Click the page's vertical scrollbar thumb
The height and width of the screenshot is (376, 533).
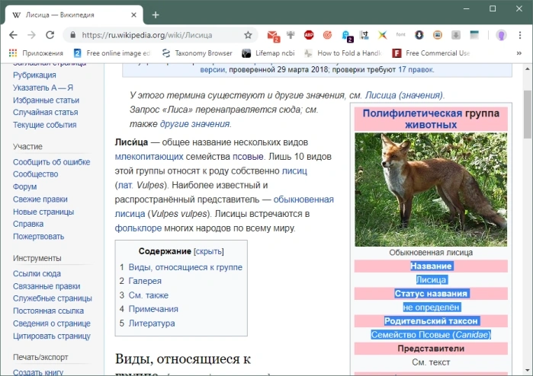tap(527, 113)
